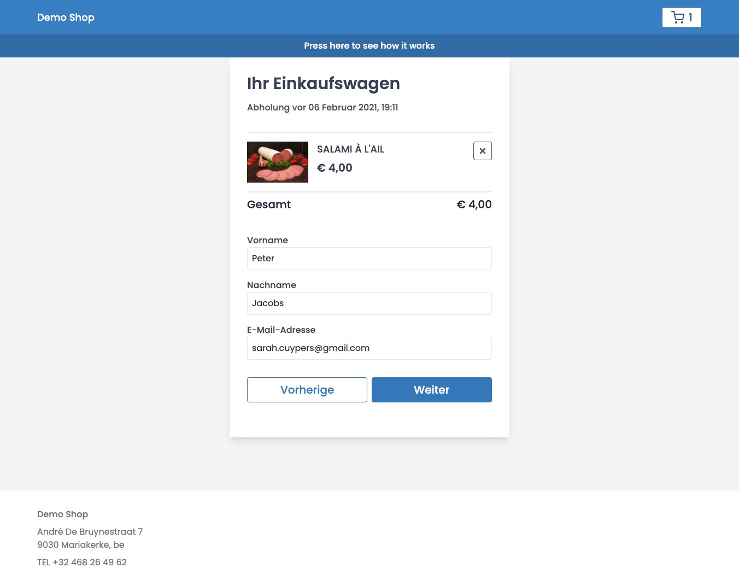Click the Gesamt total amount

[474, 204]
